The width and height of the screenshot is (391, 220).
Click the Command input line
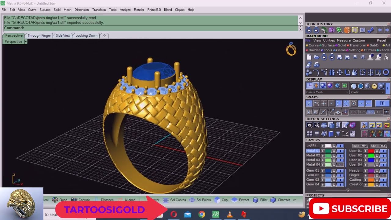point(151,28)
